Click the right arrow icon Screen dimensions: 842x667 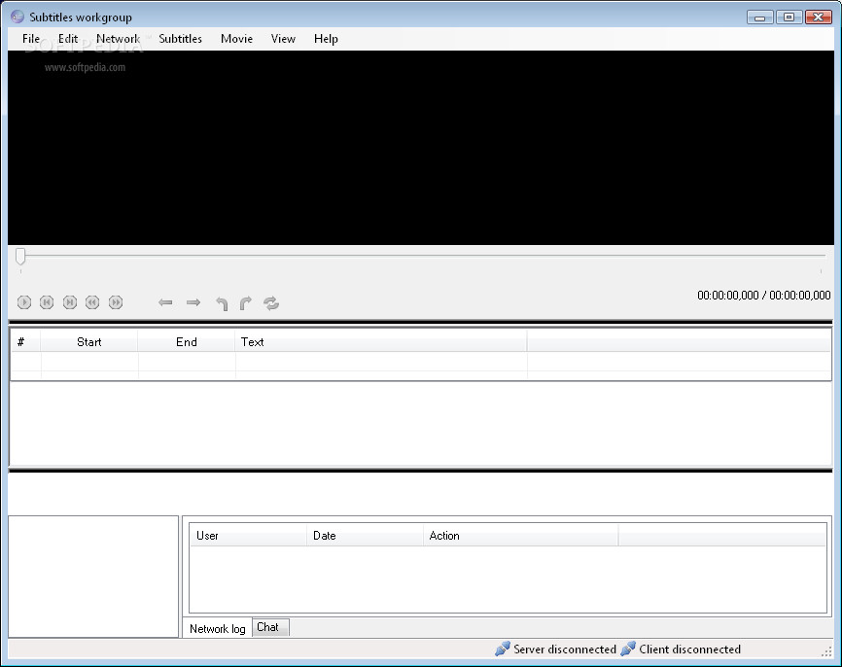193,303
